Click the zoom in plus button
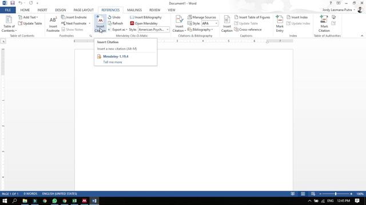 351,194
